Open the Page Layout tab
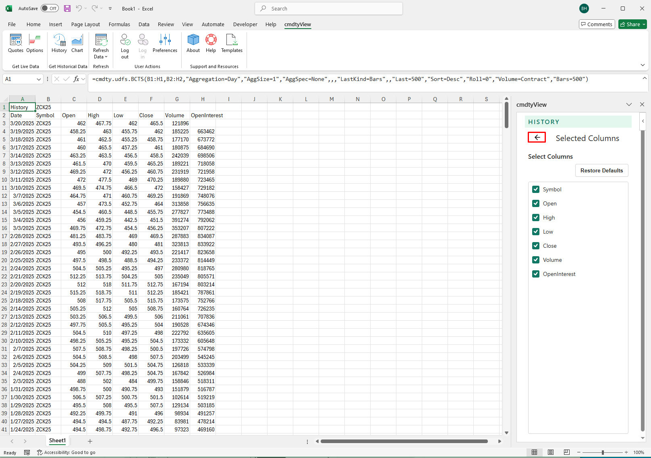Viewport: 651px width, 458px height. click(x=85, y=24)
